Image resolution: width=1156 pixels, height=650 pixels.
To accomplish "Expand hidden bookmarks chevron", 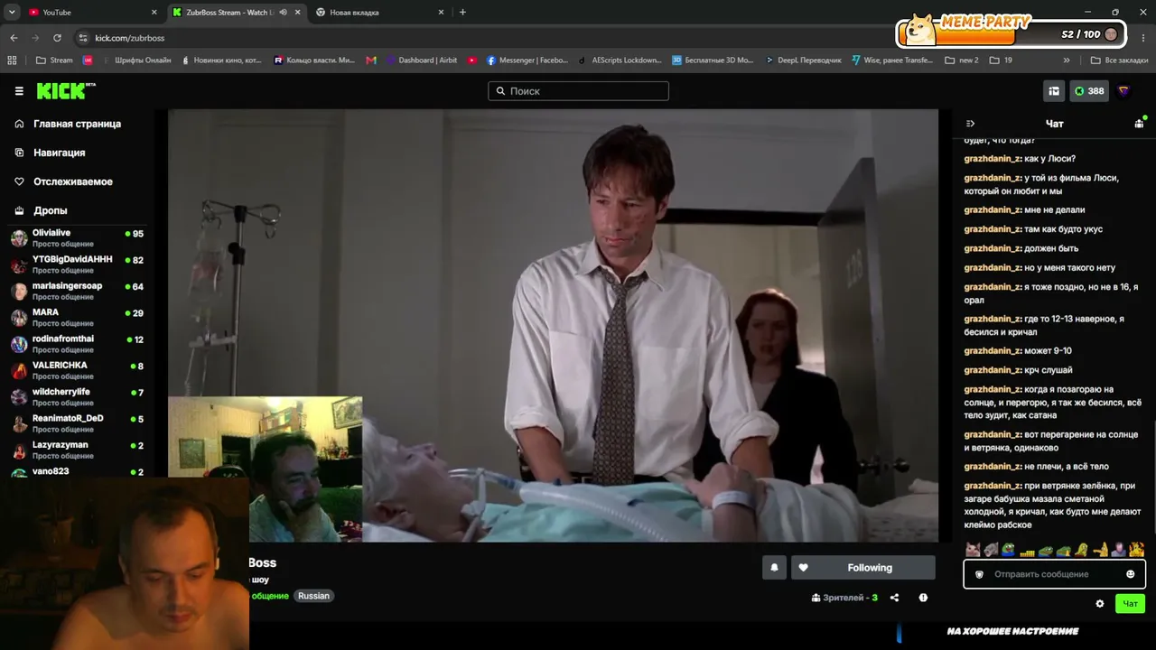I will pyautogui.click(x=1067, y=60).
